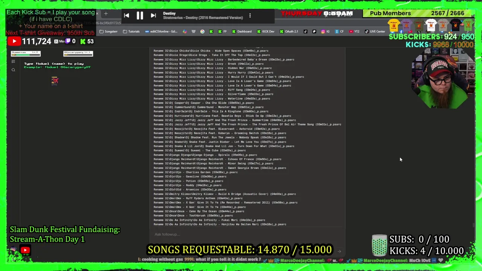Select the Djo Gasoline line
The image size is (482, 271).
pyautogui.click(x=190, y=177)
